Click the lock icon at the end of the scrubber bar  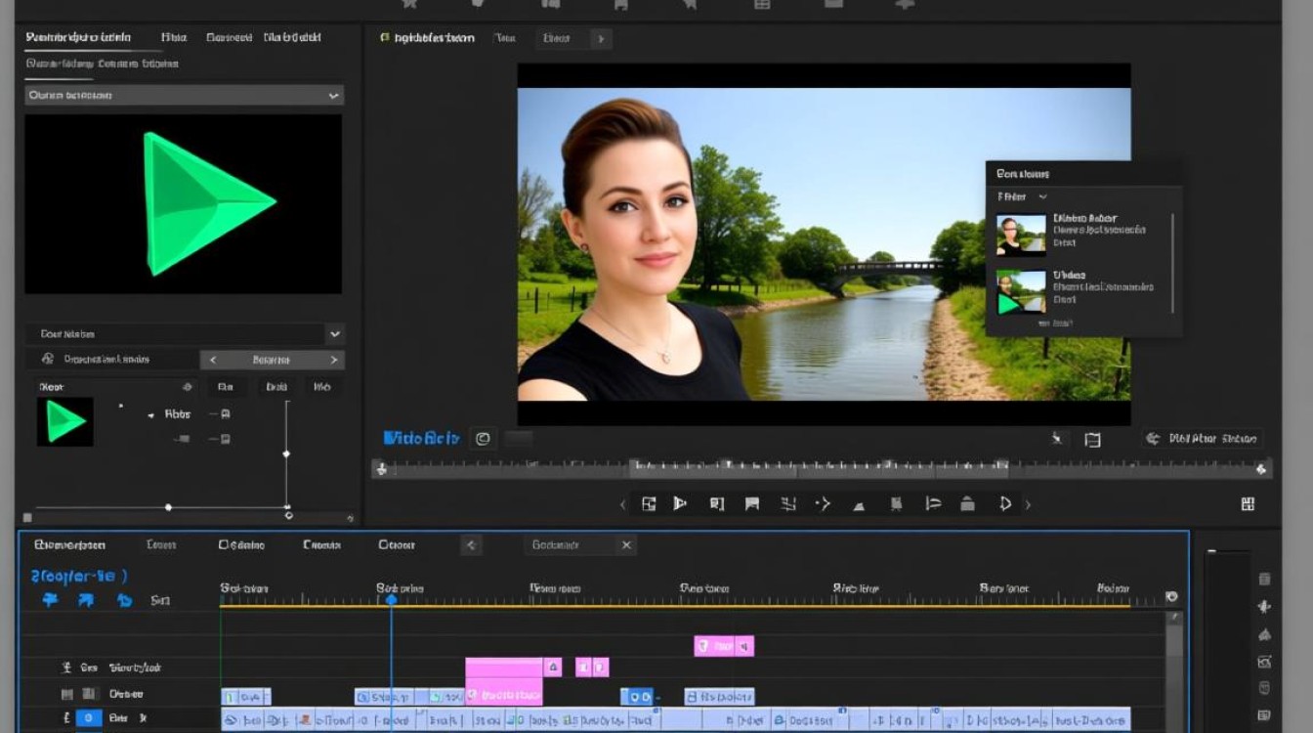click(1262, 469)
